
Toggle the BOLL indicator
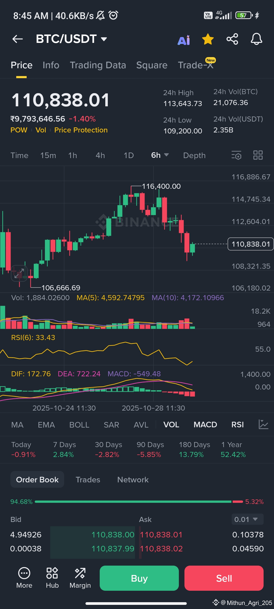(x=79, y=425)
